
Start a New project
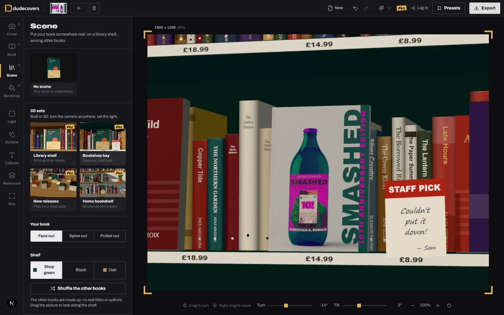coord(335,8)
